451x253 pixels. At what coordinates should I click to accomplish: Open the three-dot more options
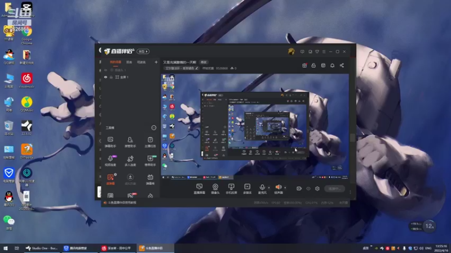coord(350,192)
